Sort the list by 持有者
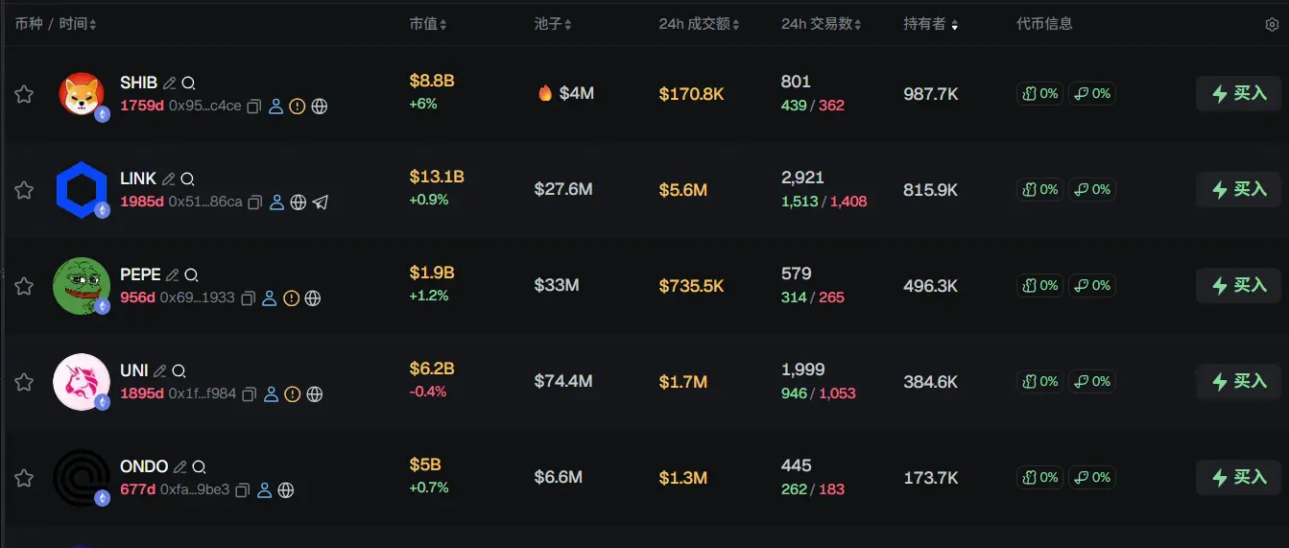This screenshot has height=548, width=1289. 930,24
